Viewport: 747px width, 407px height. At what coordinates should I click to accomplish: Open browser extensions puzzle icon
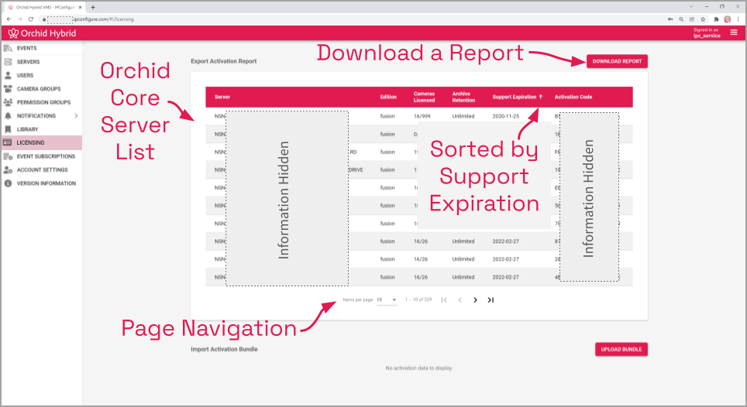[x=715, y=19]
